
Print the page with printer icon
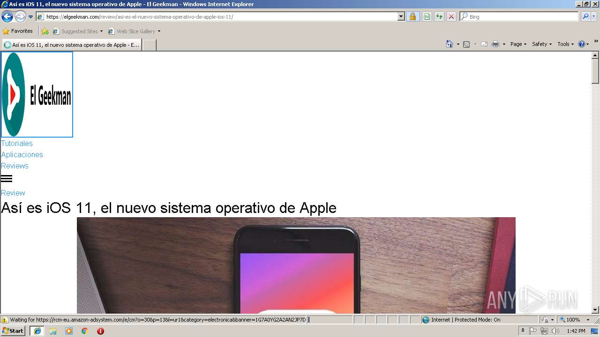point(495,44)
